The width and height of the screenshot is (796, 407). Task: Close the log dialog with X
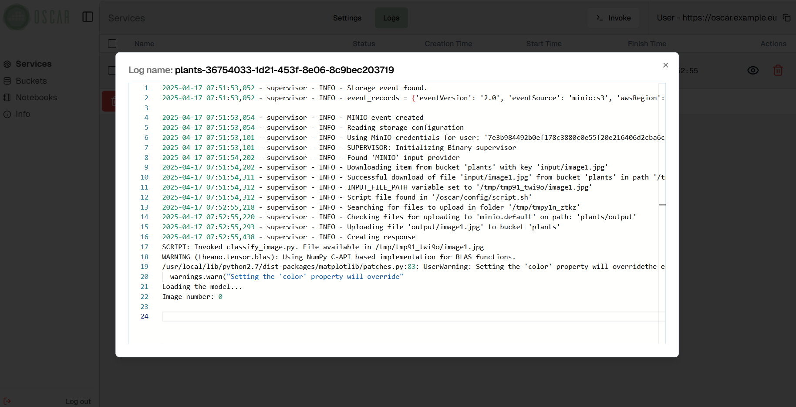pos(665,65)
